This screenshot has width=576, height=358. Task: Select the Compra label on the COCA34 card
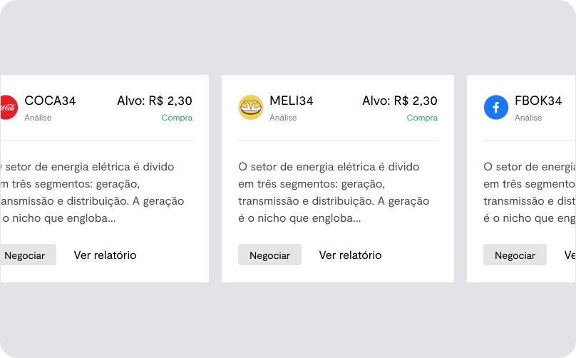[x=177, y=118]
